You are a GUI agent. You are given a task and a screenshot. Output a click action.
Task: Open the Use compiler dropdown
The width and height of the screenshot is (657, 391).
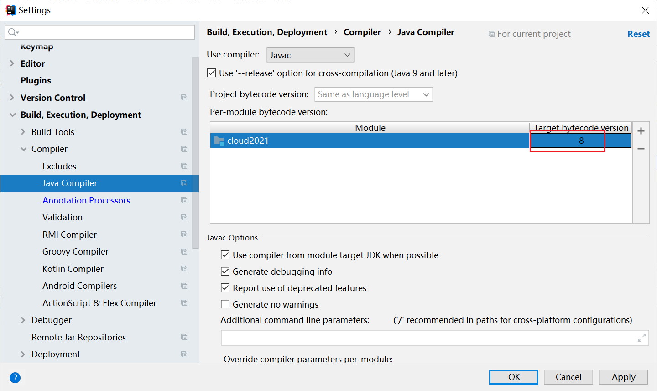pyautogui.click(x=310, y=54)
